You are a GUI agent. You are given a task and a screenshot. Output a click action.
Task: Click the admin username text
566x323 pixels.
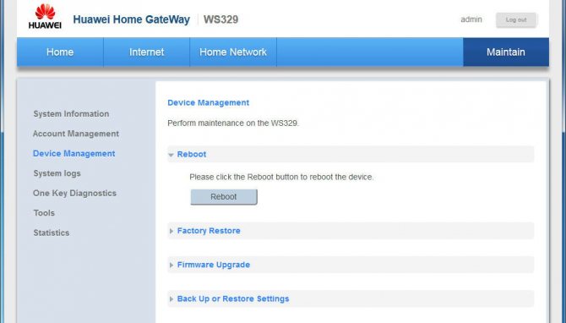[471, 19]
